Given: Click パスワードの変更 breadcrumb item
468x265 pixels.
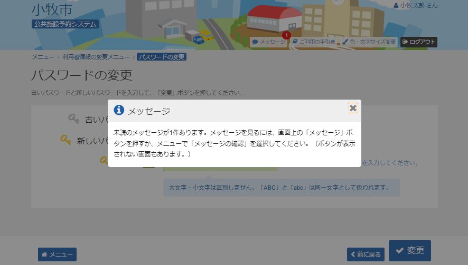Looking at the screenshot, I should [162, 57].
